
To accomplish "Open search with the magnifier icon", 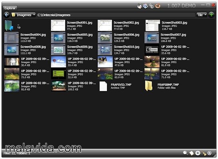I will (185, 153).
